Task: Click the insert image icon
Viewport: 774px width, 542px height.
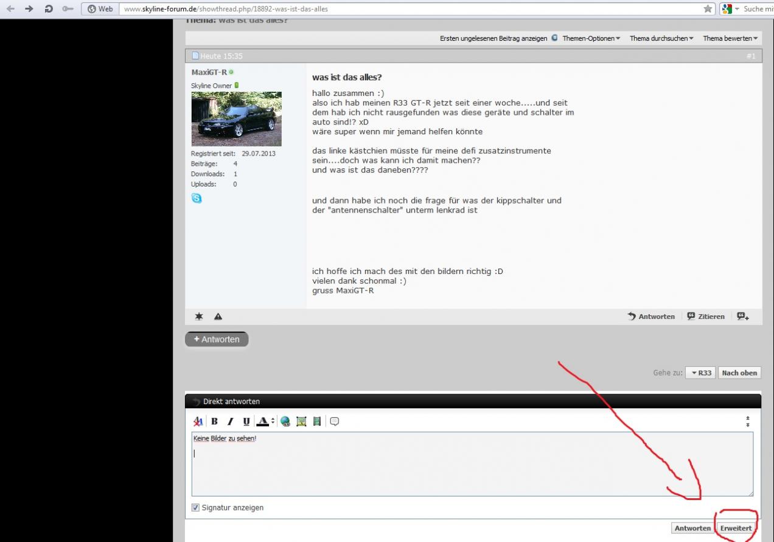Action: coord(301,421)
